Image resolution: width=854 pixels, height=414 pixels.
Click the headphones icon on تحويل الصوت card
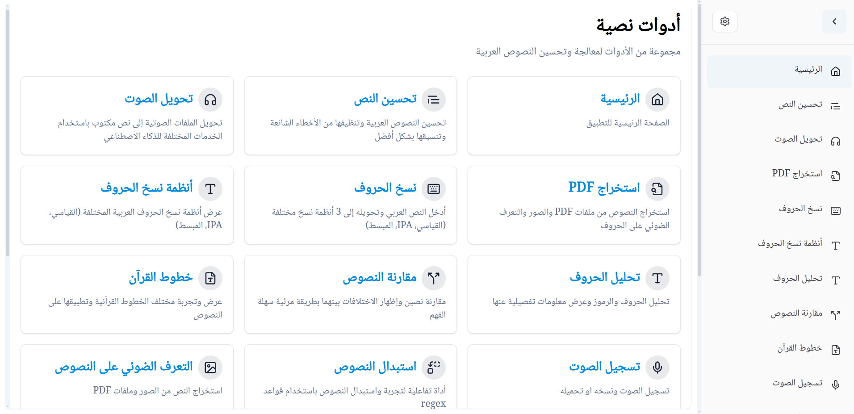(210, 100)
